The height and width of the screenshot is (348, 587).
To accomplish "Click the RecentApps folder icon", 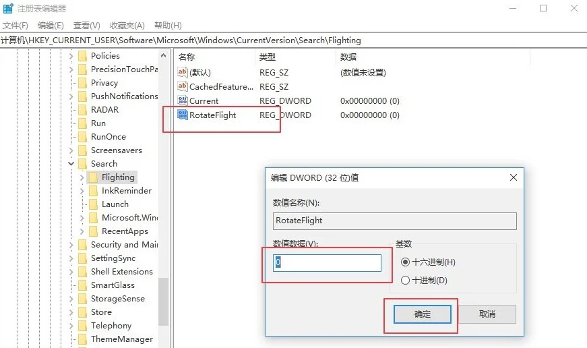I will pos(94,231).
